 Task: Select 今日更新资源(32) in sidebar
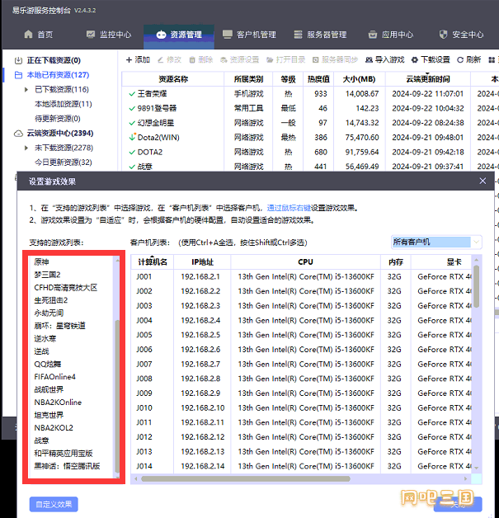(63, 162)
